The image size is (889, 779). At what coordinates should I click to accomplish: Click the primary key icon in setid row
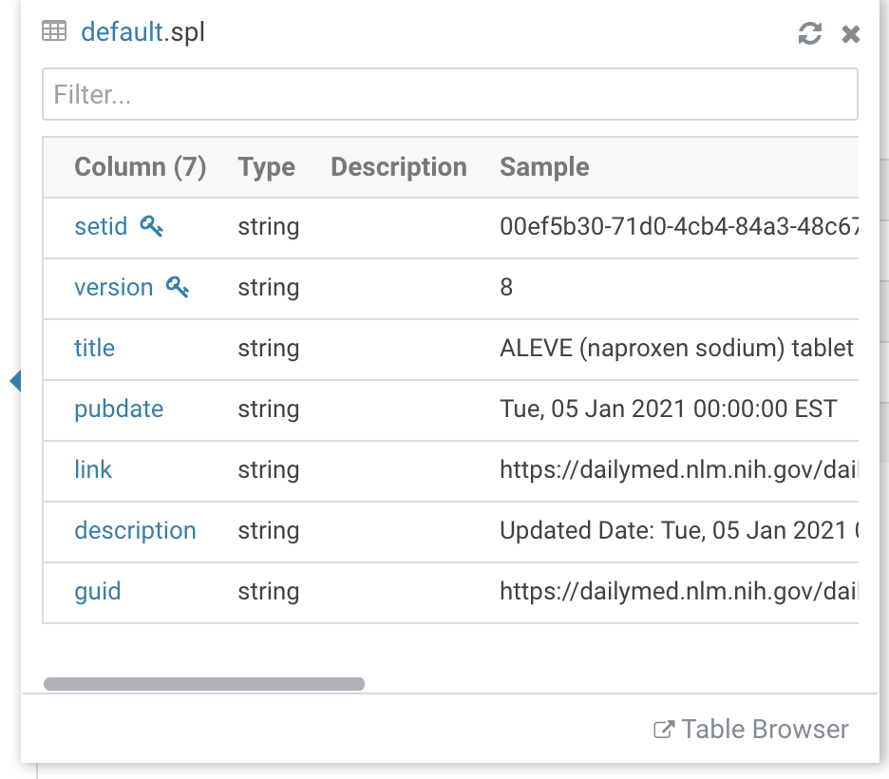[152, 226]
